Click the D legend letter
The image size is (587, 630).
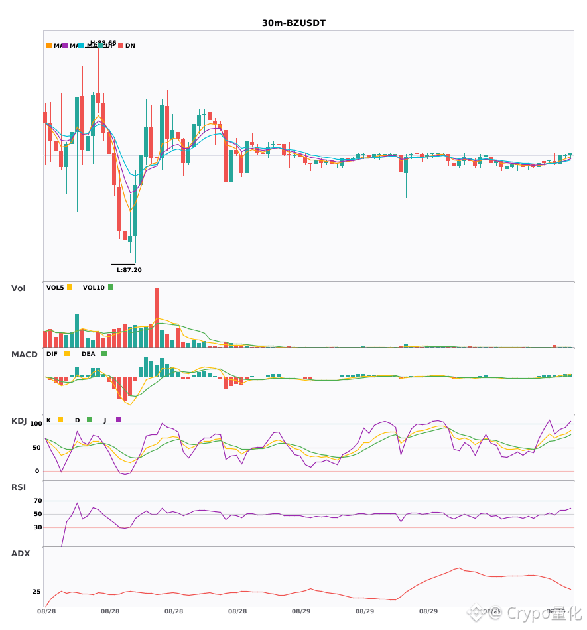pyautogui.click(x=77, y=420)
